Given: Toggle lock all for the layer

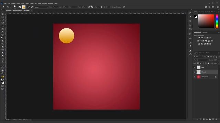Looking at the screenshot, I should (208, 63).
